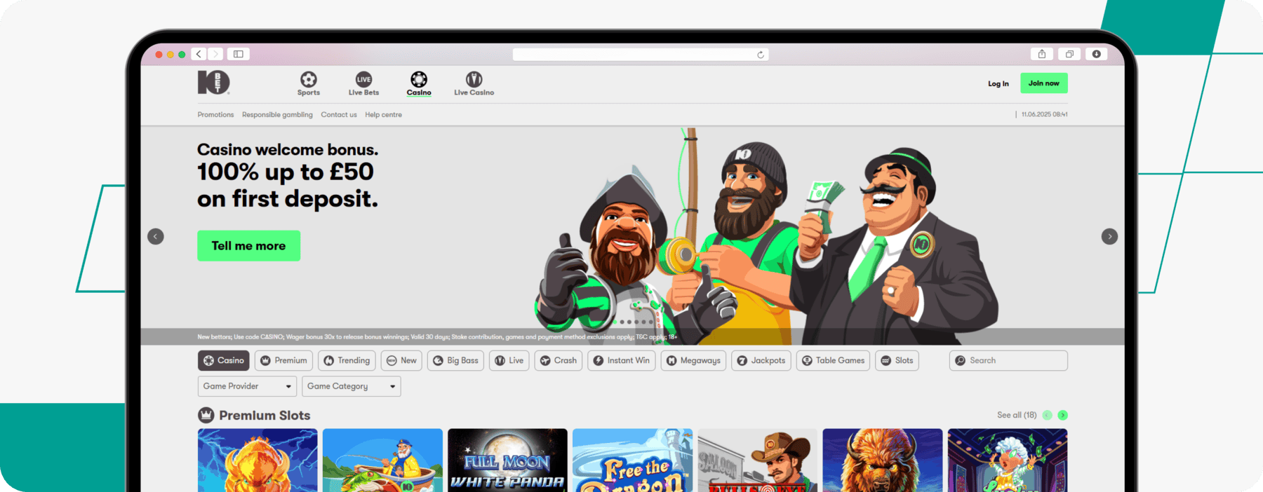
Task: Click the Premium Slots heading
Action: (265, 415)
